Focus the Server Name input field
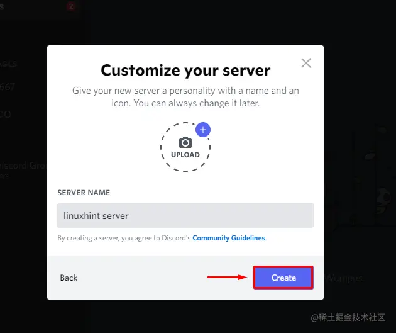Screen dimensions: 396x333 [185, 215]
